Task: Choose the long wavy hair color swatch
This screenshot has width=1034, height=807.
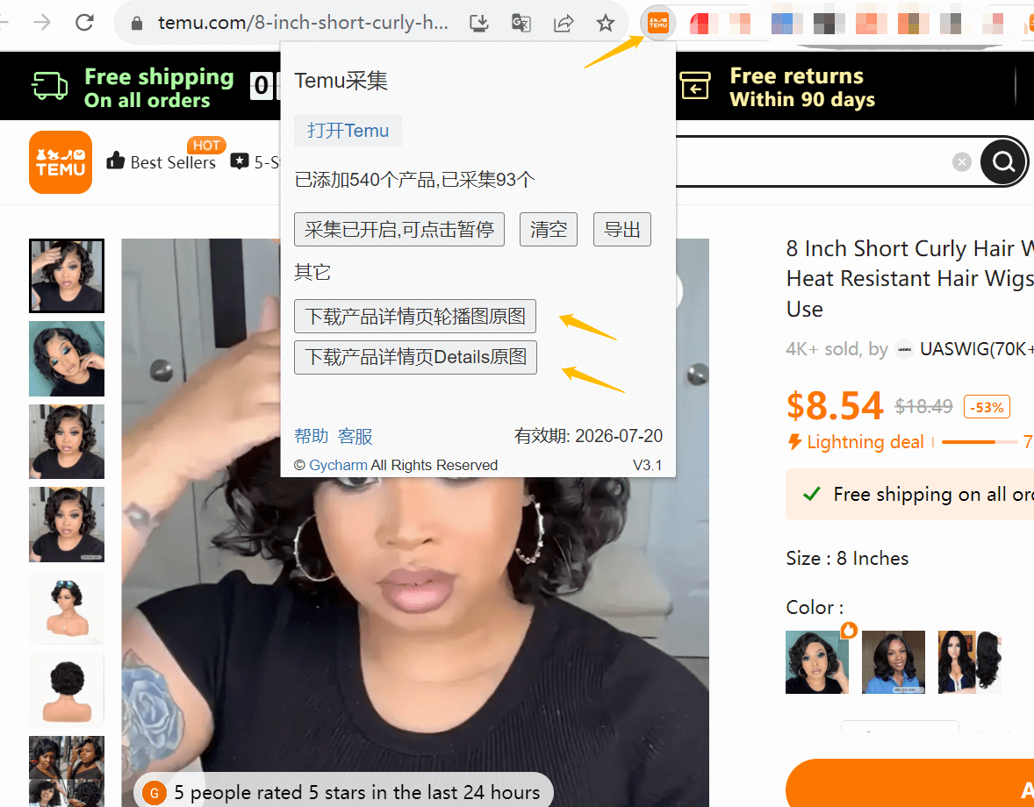Action: [x=969, y=662]
